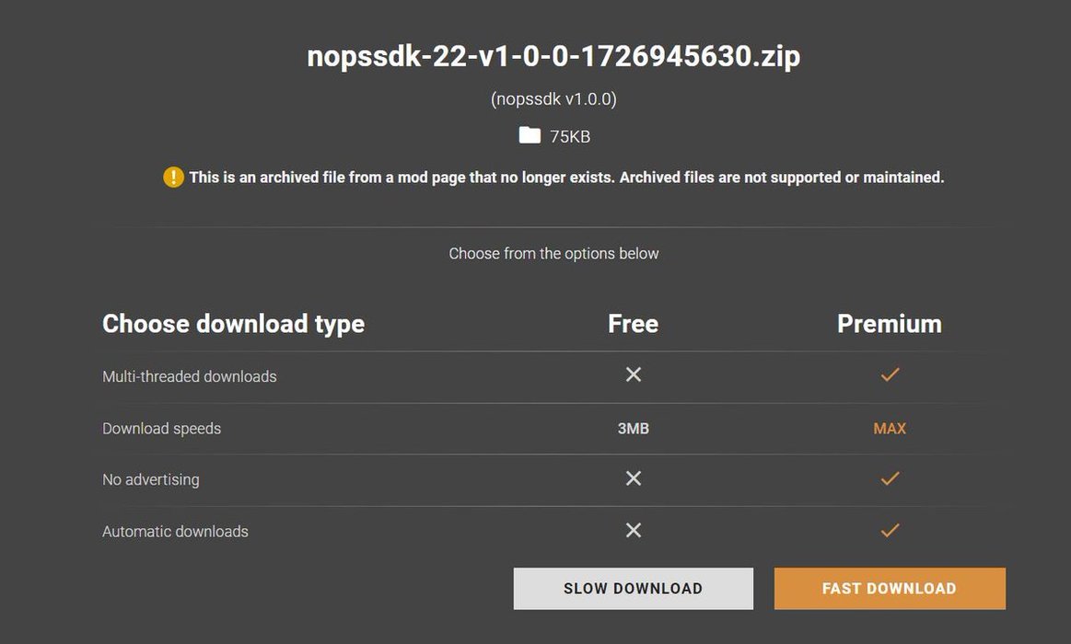
Task: Click the orange MAX premium speed value
Action: 890,429
